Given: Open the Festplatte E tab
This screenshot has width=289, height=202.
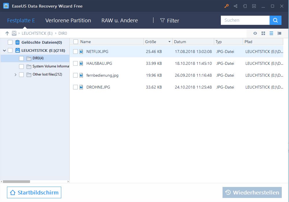Looking at the screenshot, I should pyautogui.click(x=21, y=20).
